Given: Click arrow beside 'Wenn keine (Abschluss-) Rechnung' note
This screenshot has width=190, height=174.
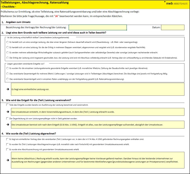Looking at the screenshot, I should tap(8, 160).
